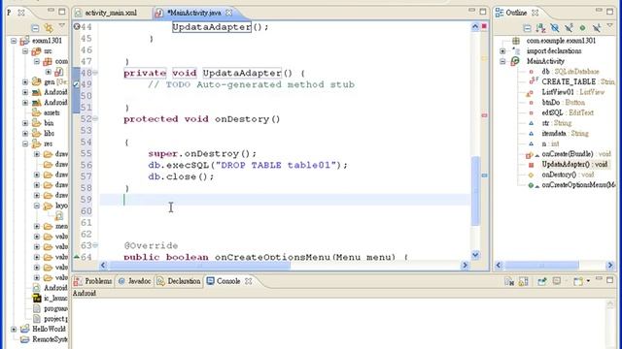Select the assets folder in explorer
This screenshot has width=622, height=349.
click(x=46, y=112)
